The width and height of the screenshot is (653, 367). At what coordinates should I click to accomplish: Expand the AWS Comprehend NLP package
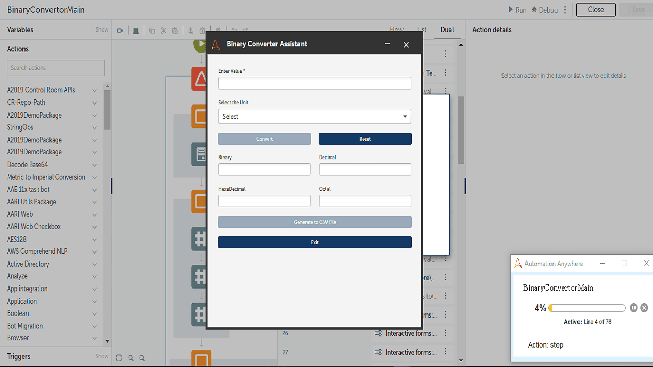point(94,252)
